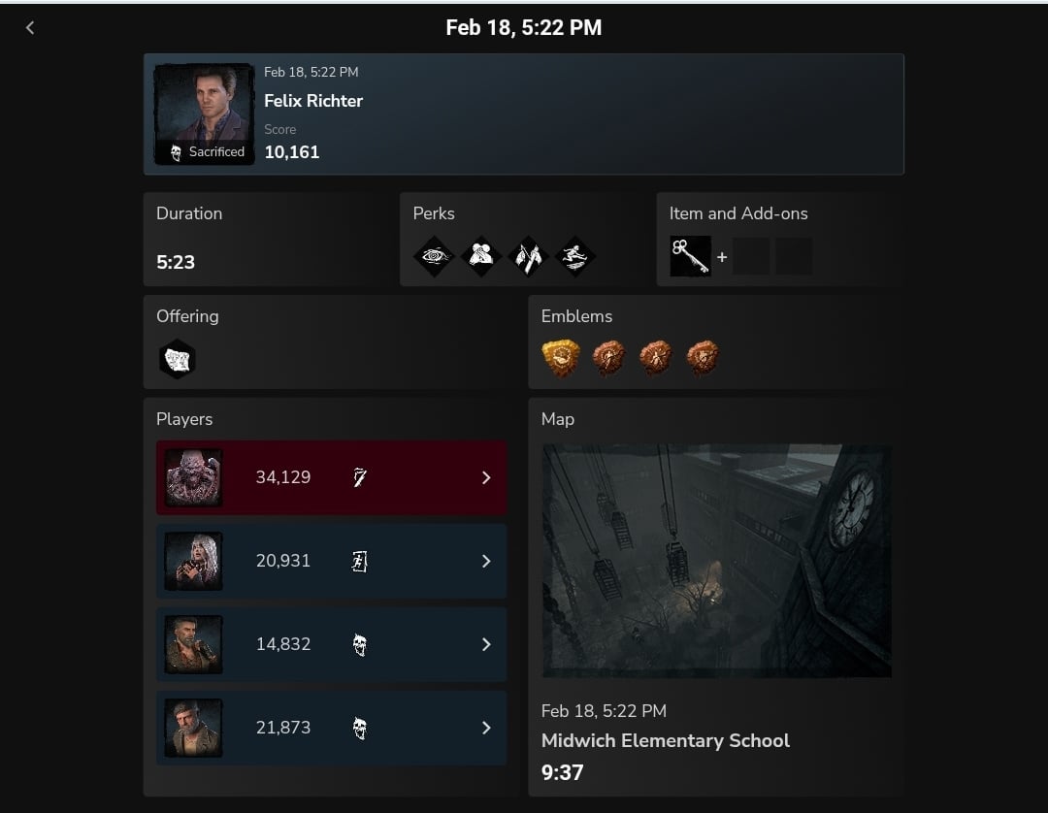Select the perk icon with hands holding flags

(528, 256)
